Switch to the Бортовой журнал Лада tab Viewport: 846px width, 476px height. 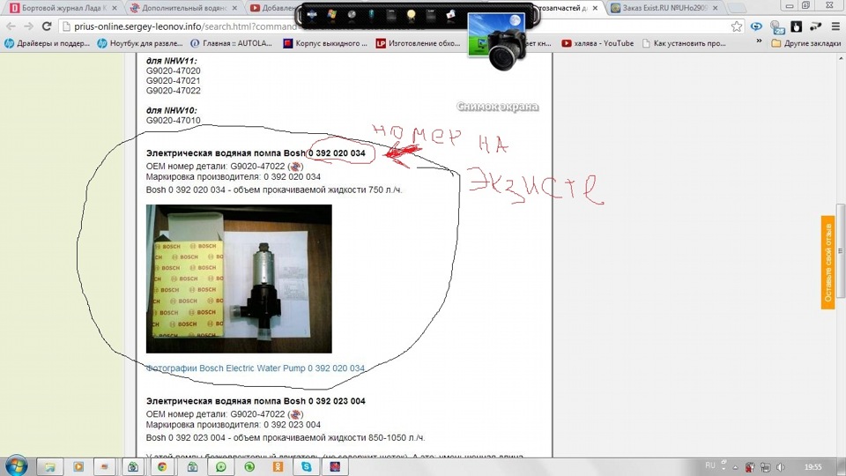63,8
